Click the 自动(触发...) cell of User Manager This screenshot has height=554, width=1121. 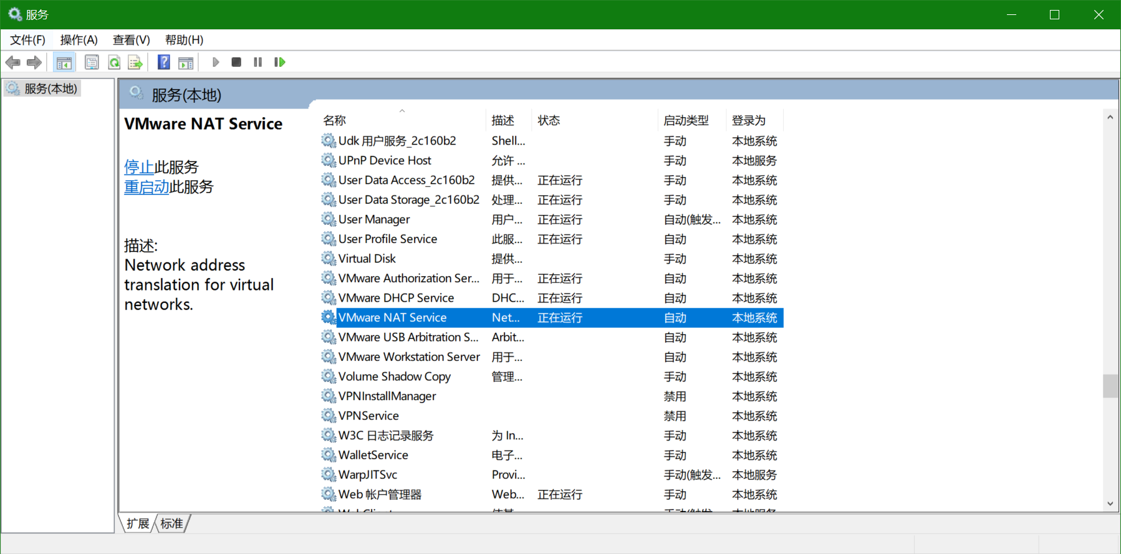(692, 219)
